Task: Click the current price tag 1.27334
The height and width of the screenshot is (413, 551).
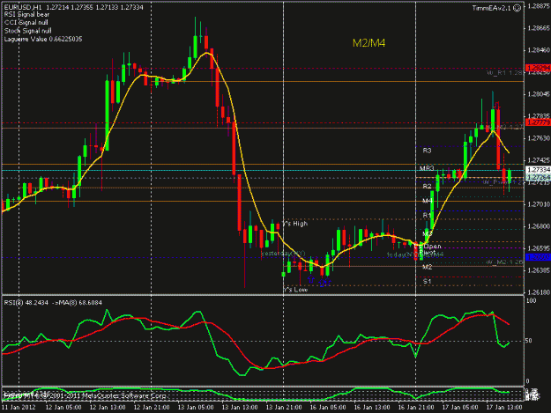Action: [x=538, y=170]
